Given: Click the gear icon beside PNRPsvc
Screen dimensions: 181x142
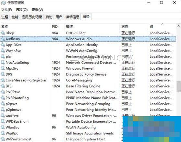Looking at the screenshot, I should click(x=3, y=92).
